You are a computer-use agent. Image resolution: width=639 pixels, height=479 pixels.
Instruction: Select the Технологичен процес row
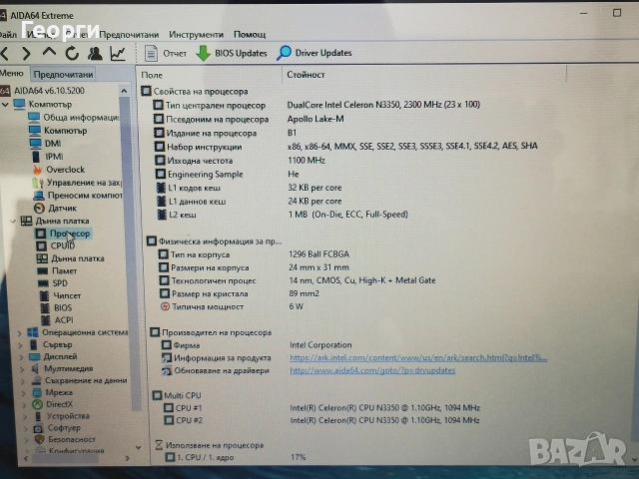coord(298,280)
